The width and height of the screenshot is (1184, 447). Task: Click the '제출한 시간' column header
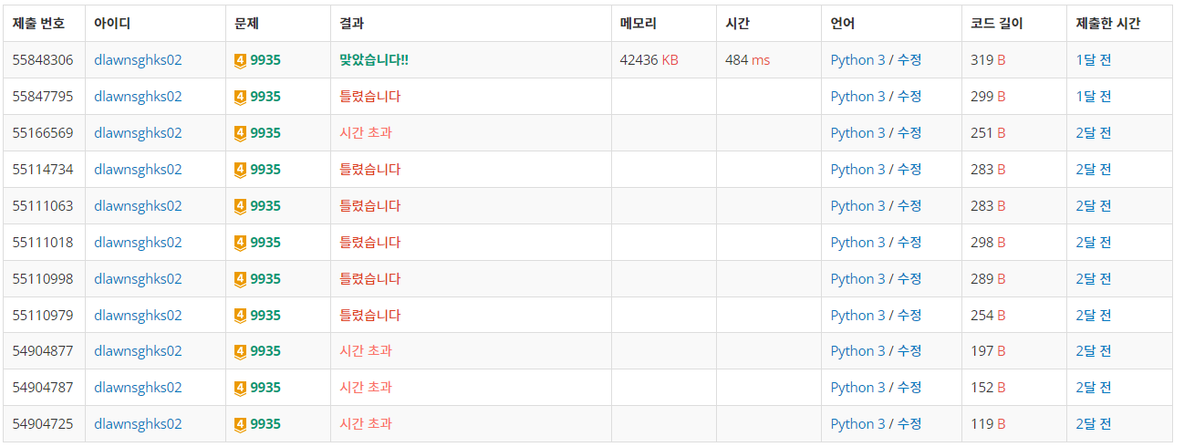pyautogui.click(x=1108, y=24)
